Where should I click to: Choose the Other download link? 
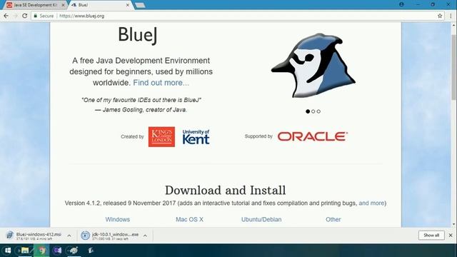[333, 219]
